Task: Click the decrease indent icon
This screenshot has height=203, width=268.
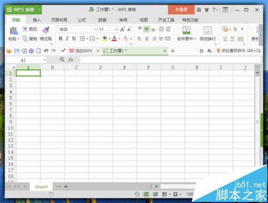Action: point(161,29)
